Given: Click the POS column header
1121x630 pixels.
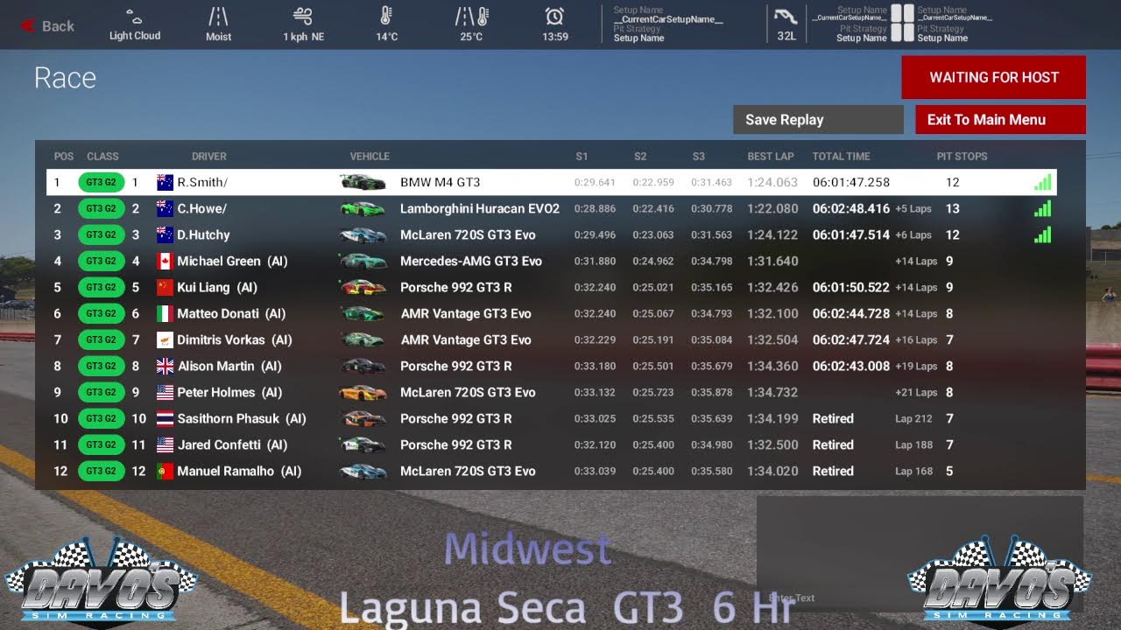Looking at the screenshot, I should 64,157.
